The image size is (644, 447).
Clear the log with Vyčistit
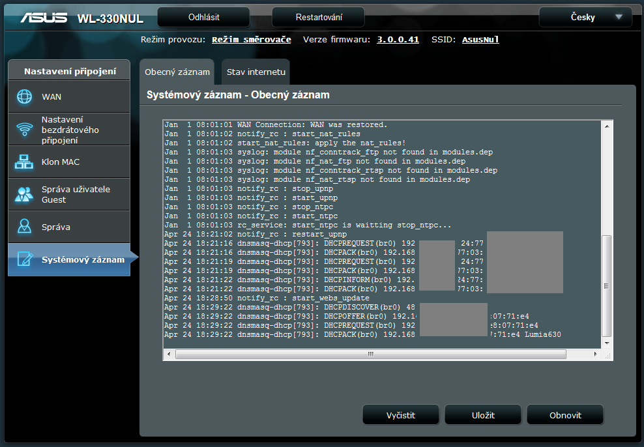(x=401, y=415)
